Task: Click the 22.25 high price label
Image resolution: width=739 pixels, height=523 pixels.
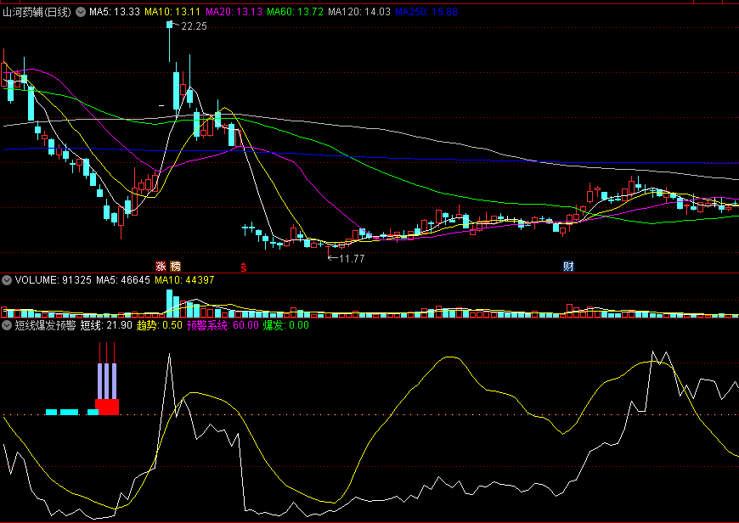Action: (194, 26)
